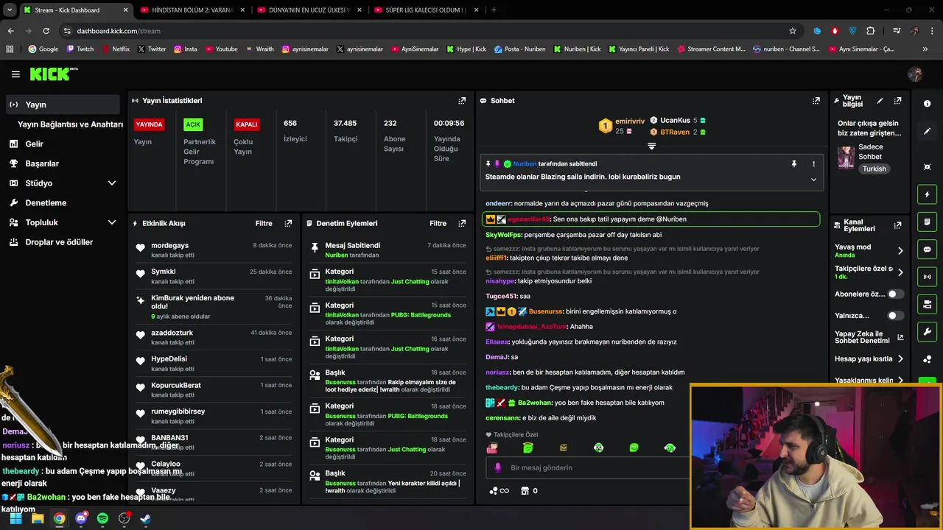Click AÇIK badge for Partnerlik Gelir Programı
Screen dimensions: 943x530
193,124
